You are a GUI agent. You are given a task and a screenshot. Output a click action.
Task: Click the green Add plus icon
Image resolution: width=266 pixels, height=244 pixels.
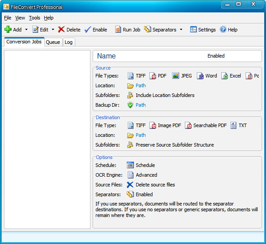(8, 30)
